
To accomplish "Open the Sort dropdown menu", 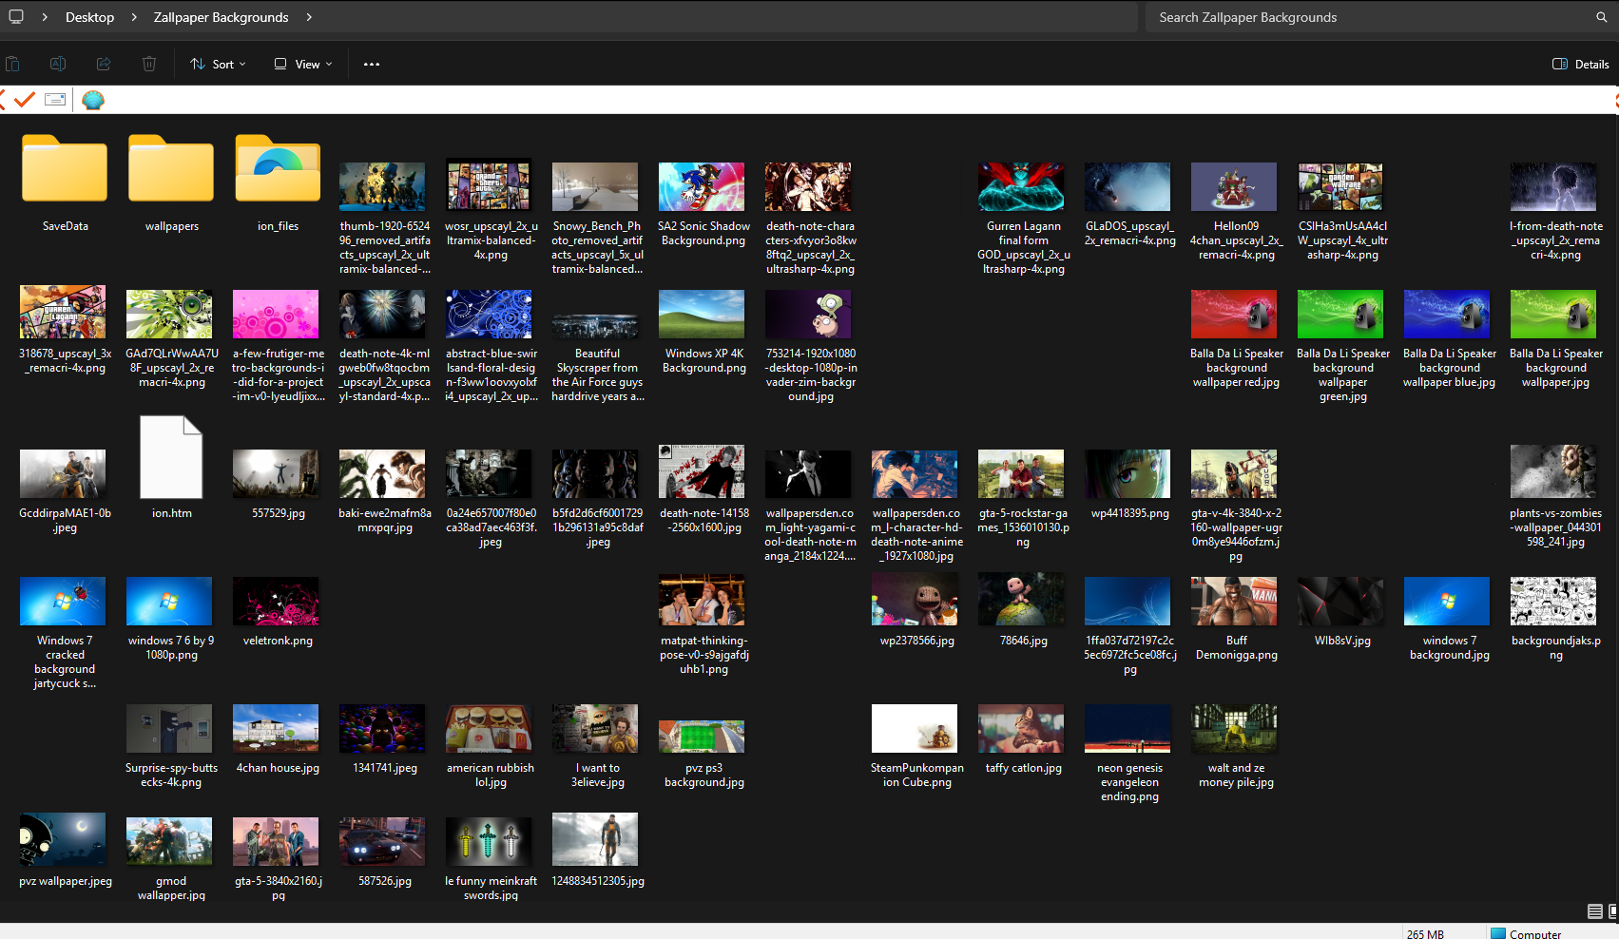I will [x=218, y=64].
